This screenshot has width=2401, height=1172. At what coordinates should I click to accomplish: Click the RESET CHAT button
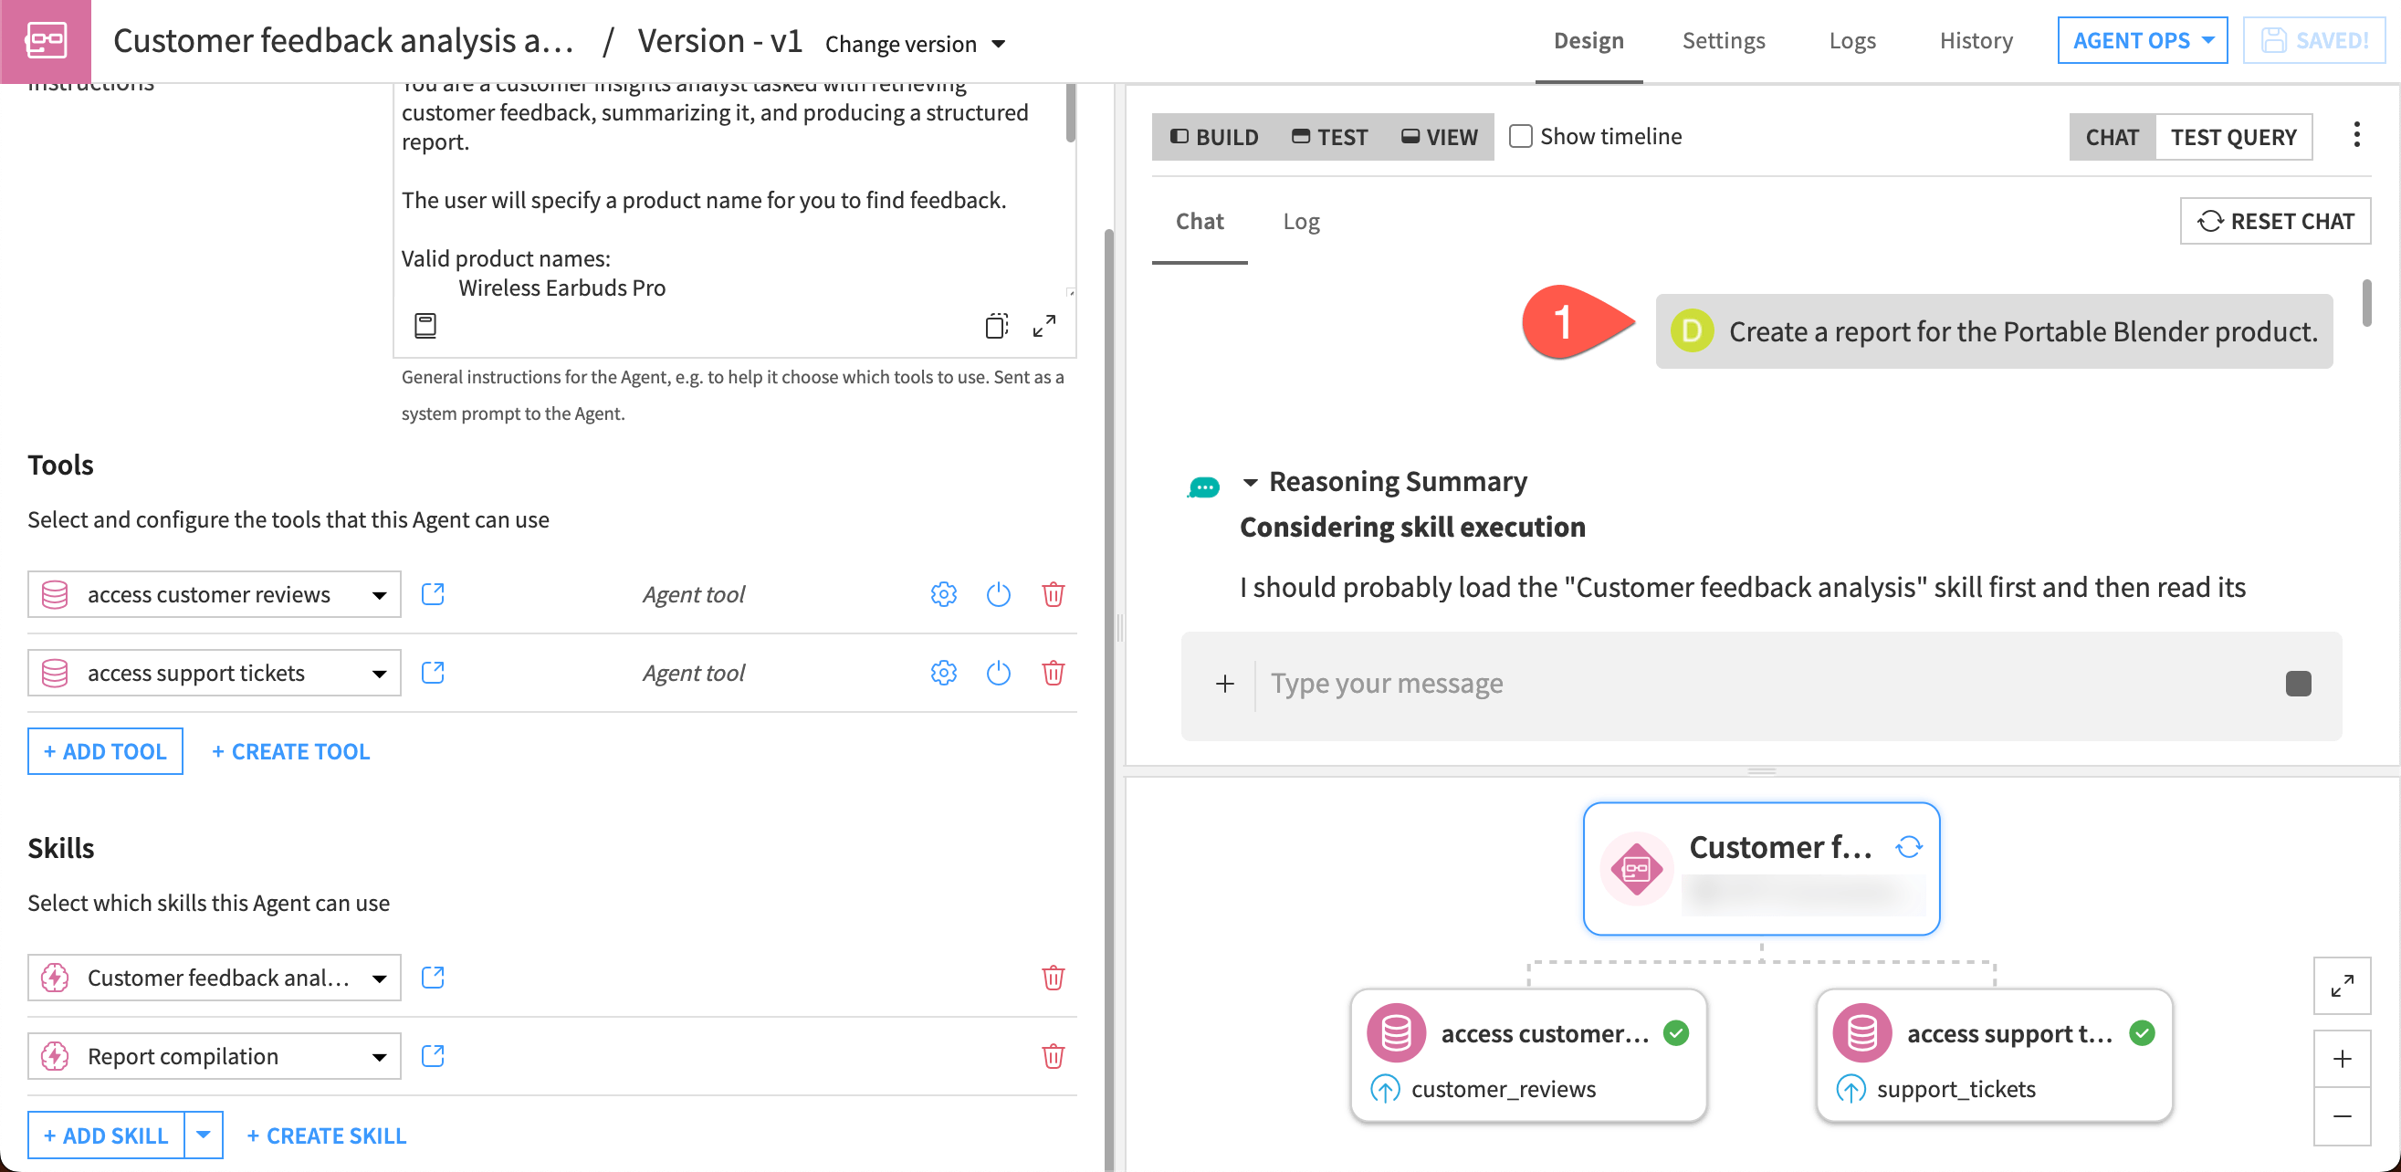(x=2274, y=220)
